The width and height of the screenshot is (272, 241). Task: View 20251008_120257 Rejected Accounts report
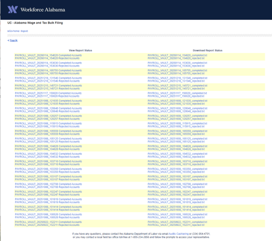pos(48,119)
